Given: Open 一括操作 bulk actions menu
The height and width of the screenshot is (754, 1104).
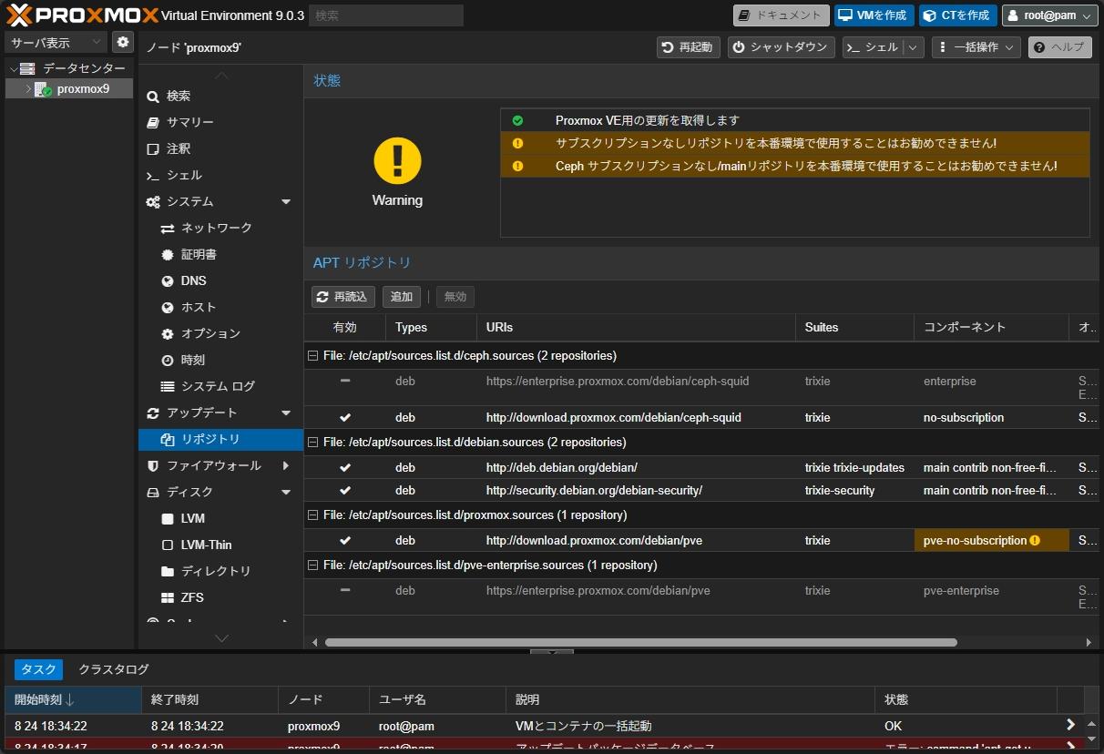Looking at the screenshot, I should [976, 47].
